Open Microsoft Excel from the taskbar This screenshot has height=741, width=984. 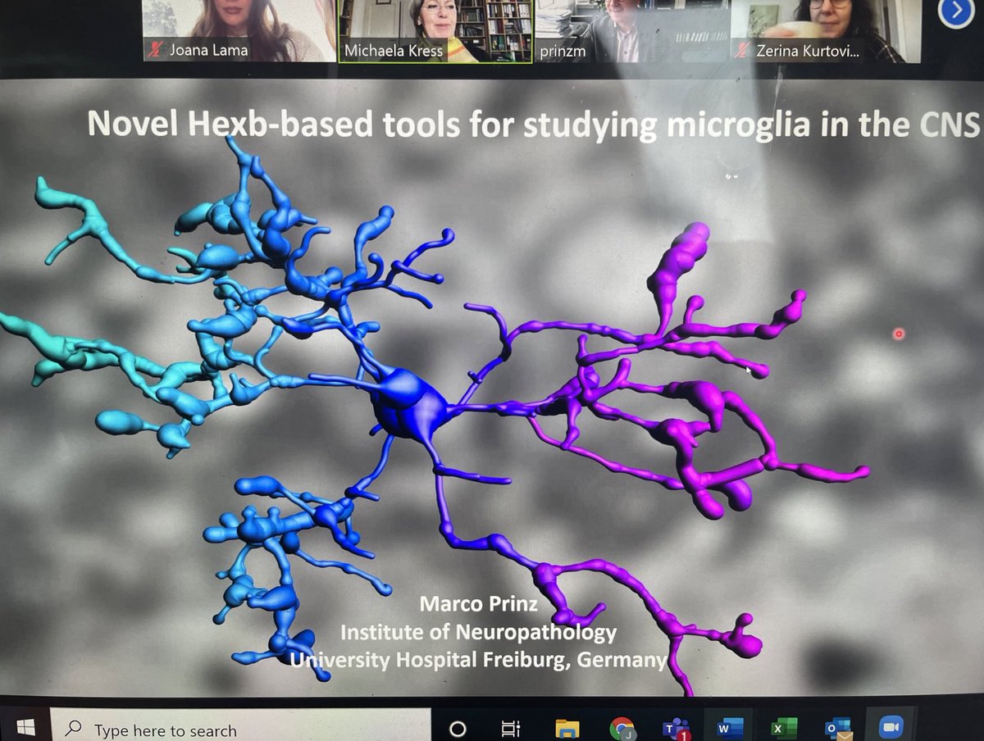(783, 727)
